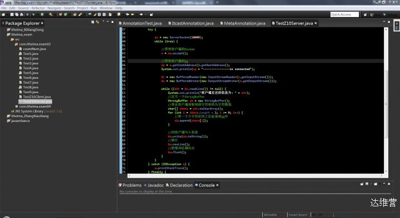400x218 pixels.
Task: Click the editor horizontal scrollbar
Action: [x=256, y=176]
